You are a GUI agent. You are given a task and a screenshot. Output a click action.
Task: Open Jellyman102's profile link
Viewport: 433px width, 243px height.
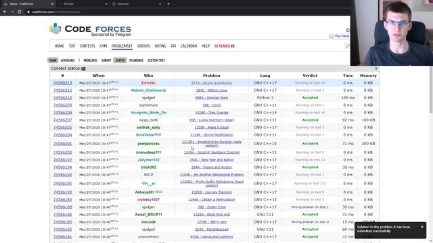click(x=148, y=160)
